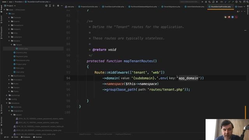Open in Chrome browser icon
249x140 pixels.
[225, 17]
